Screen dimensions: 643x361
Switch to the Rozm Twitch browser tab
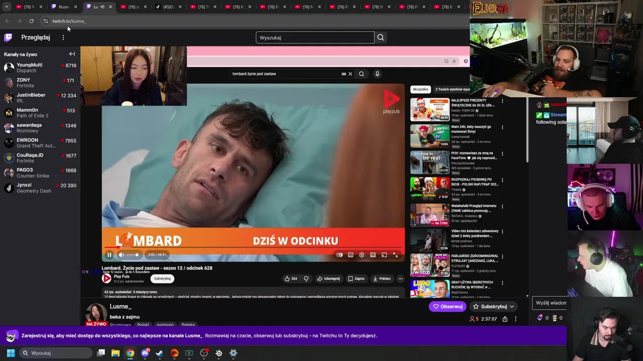(x=63, y=7)
